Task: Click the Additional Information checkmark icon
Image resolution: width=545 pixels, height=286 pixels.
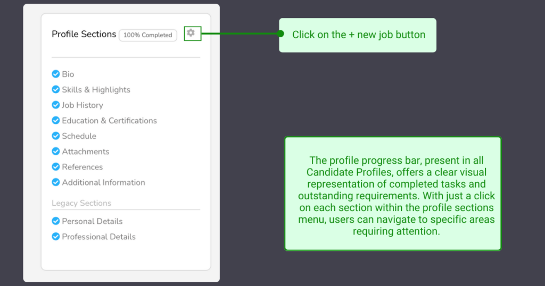Action: [x=55, y=182]
